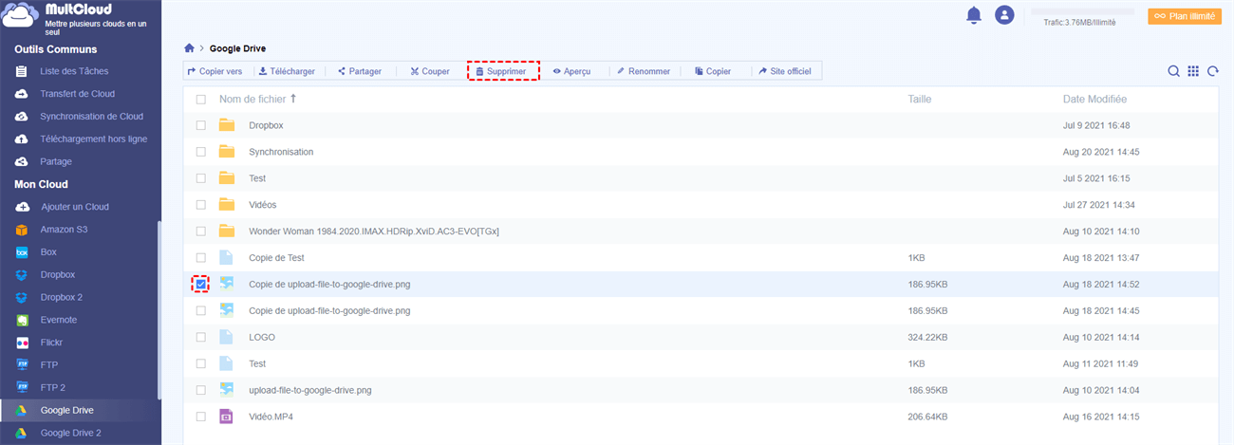1234x445 pixels.
Task: Switch to grid view icon
Action: click(1193, 71)
